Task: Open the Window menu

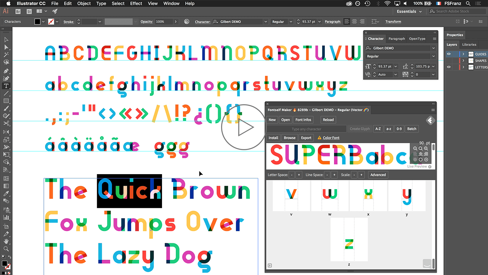Action: pos(171,3)
